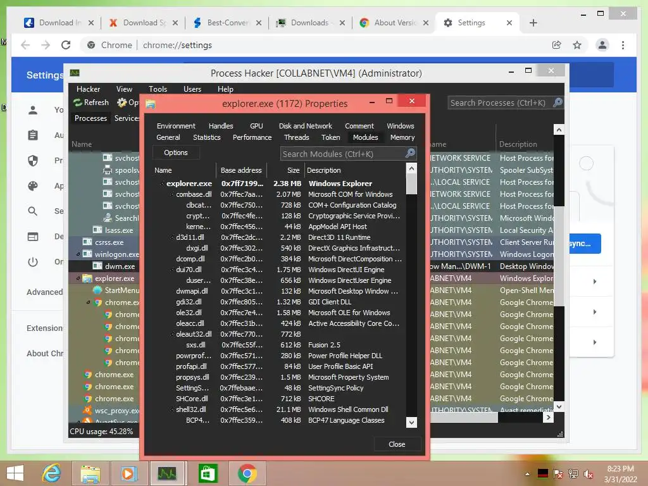
Task: Click the Search engine magnifier icon in Settings sidebar
Action: pos(33,211)
